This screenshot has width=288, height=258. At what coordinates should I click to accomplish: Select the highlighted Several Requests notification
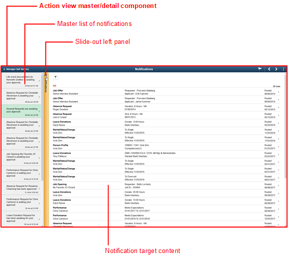click(x=21, y=111)
